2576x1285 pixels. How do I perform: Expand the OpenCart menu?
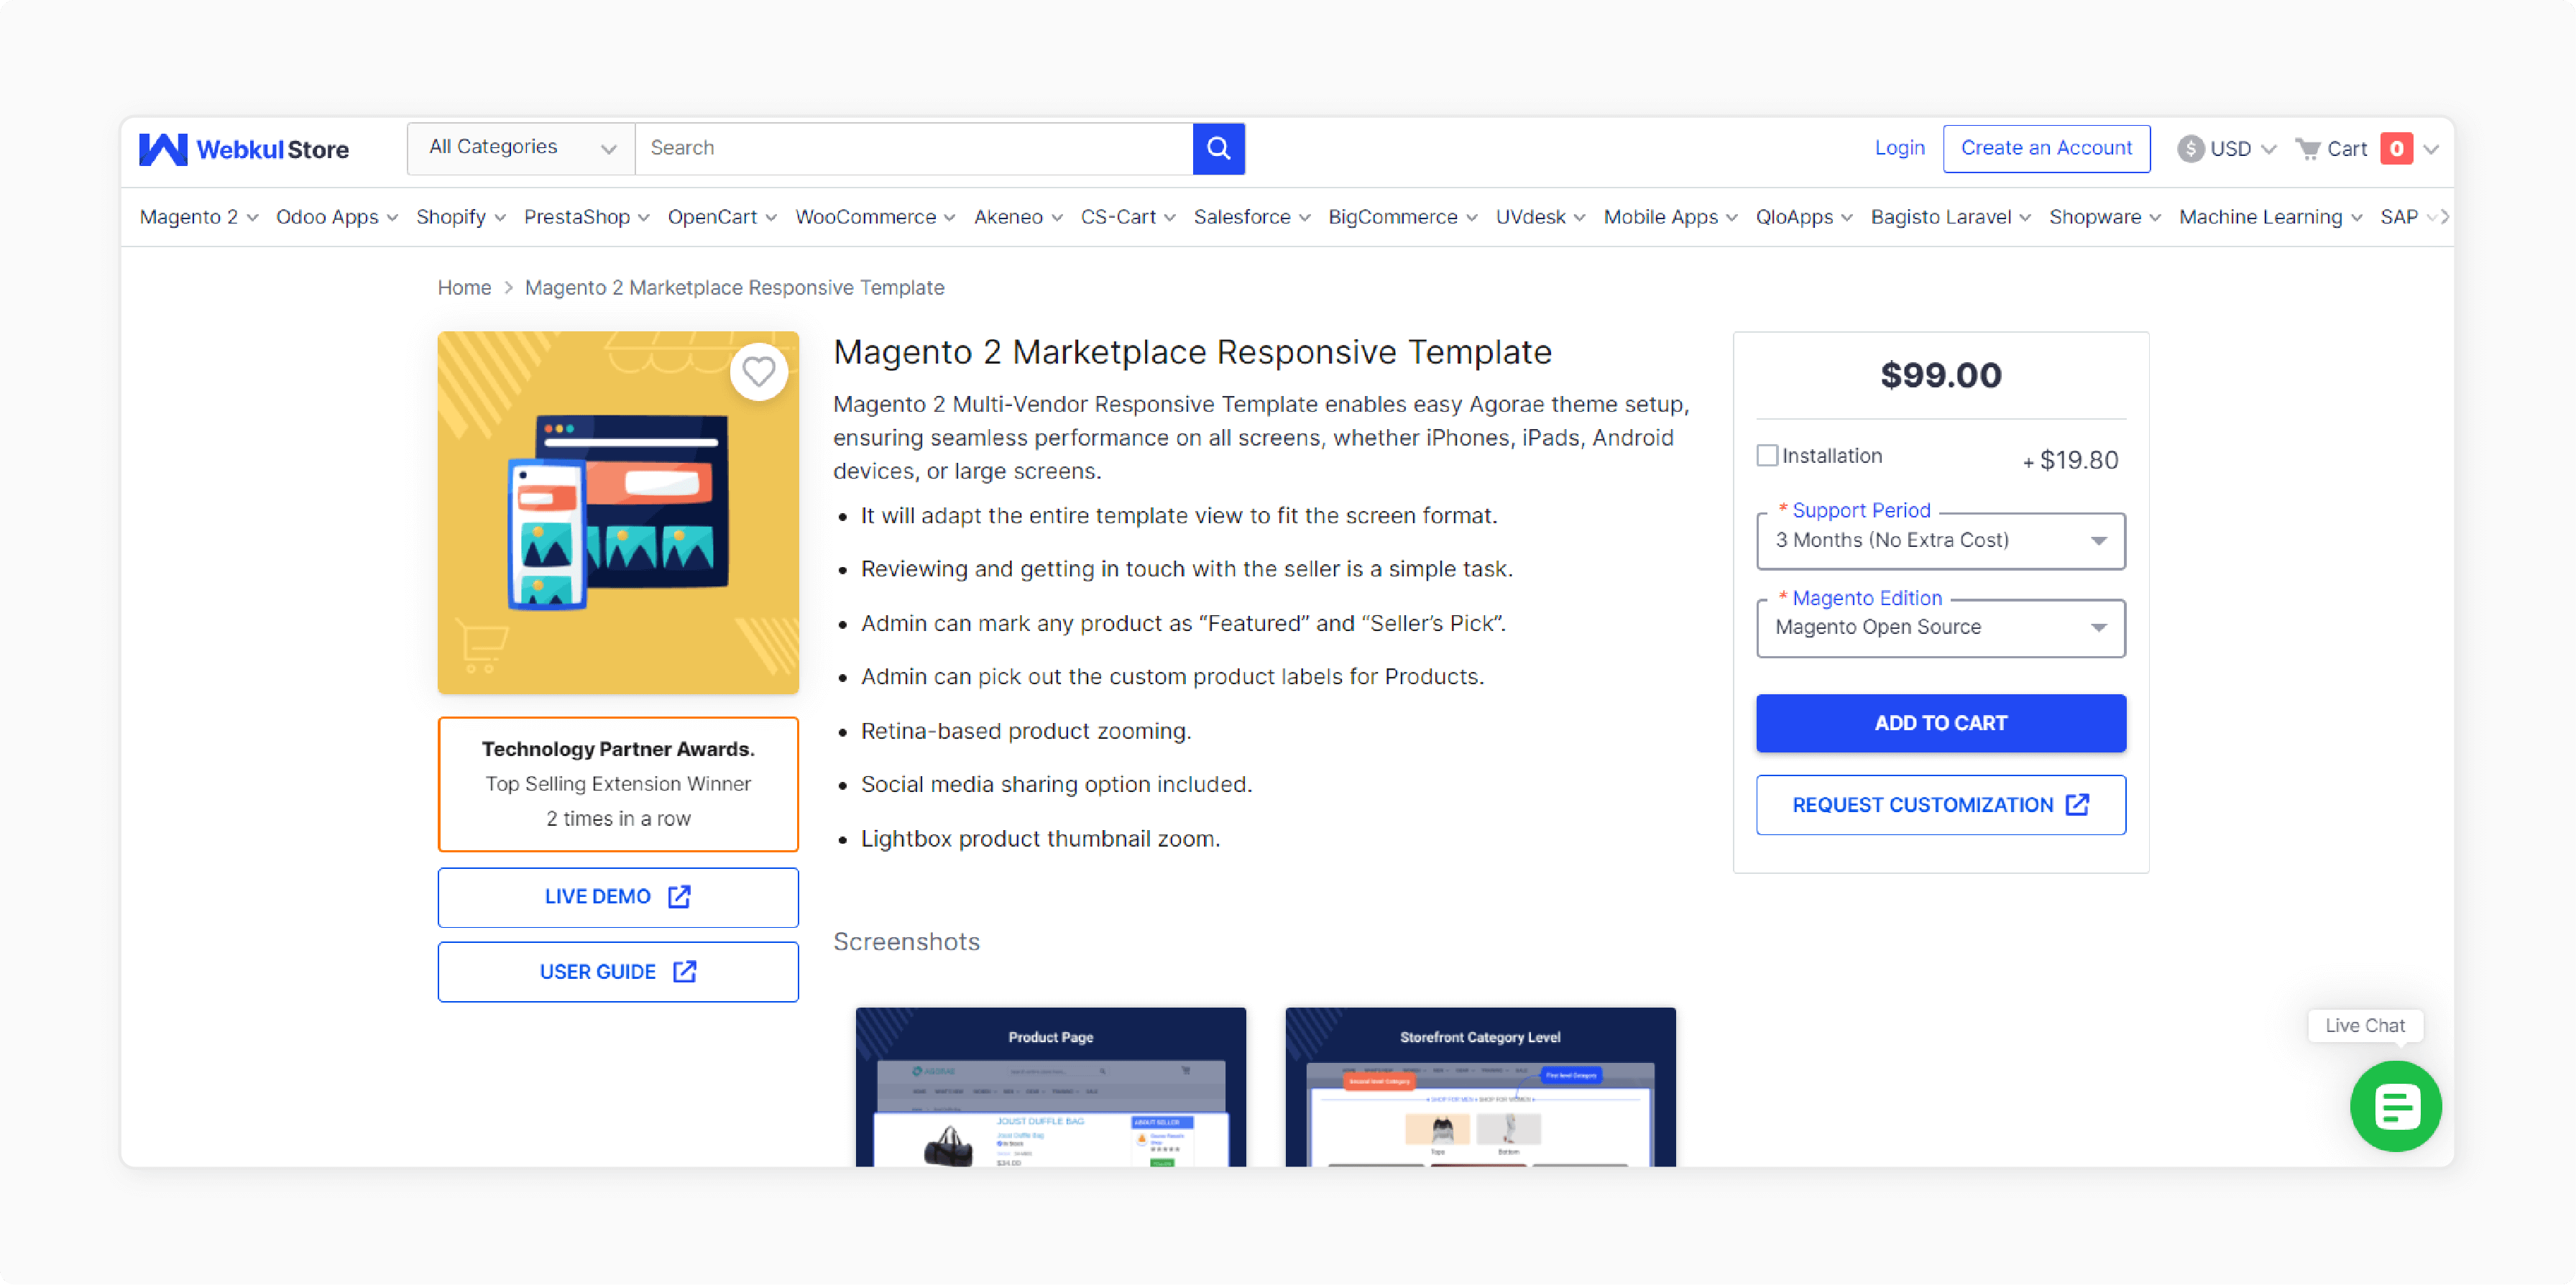(722, 217)
